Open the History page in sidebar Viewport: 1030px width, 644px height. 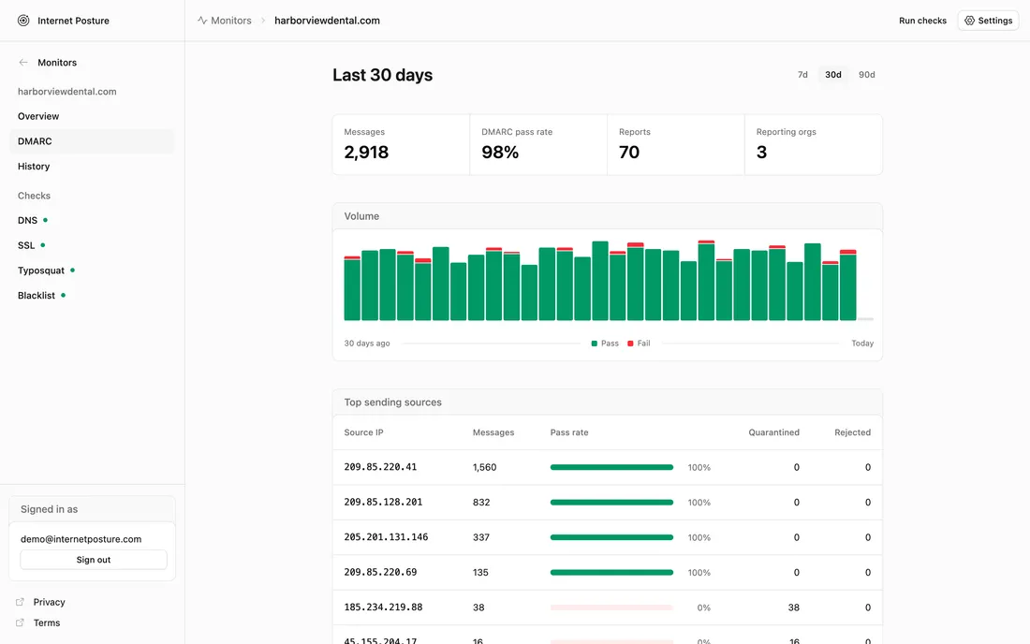pos(92,166)
